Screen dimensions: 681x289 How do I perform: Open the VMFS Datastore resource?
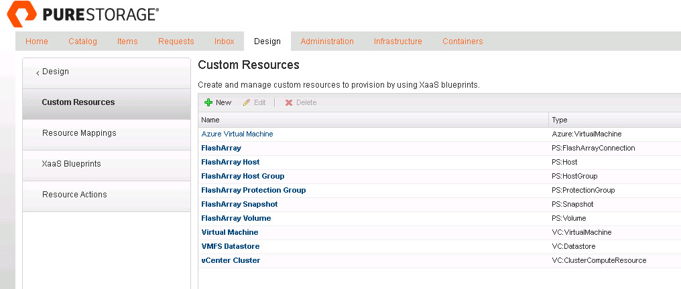tap(231, 246)
